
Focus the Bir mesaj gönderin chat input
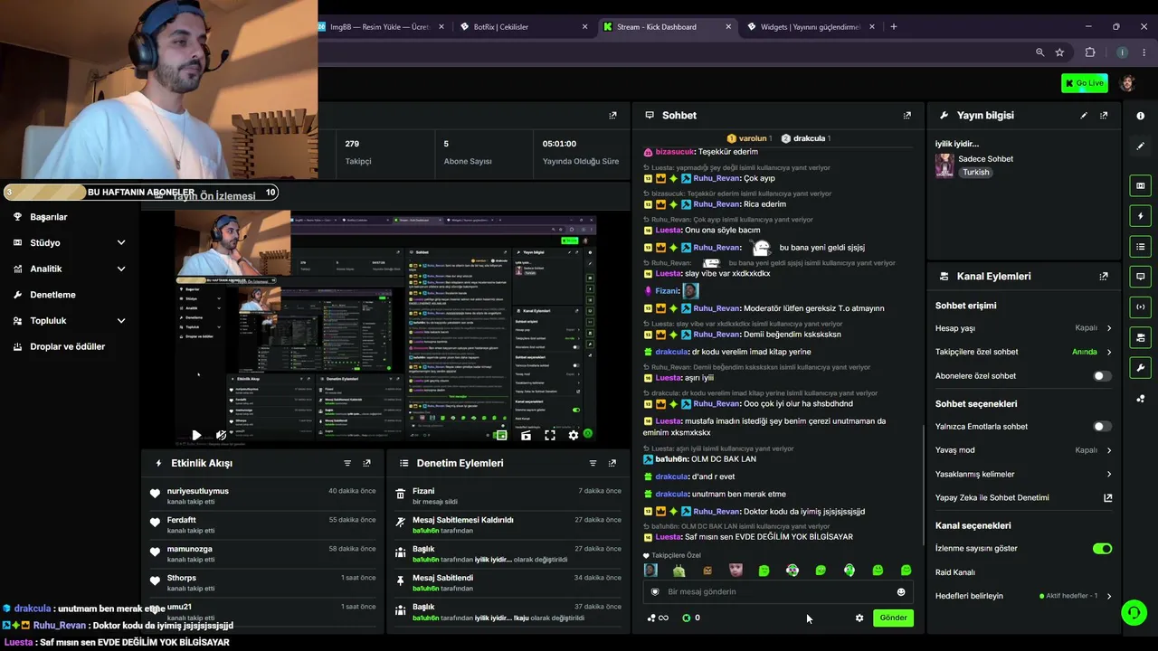[x=778, y=592]
